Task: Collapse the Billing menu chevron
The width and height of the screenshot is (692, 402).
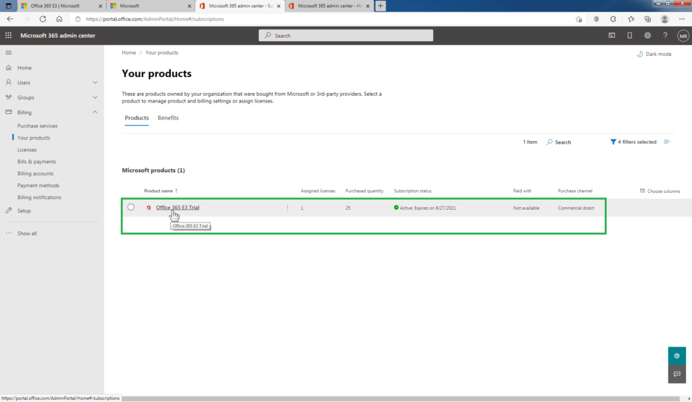Action: pos(95,112)
